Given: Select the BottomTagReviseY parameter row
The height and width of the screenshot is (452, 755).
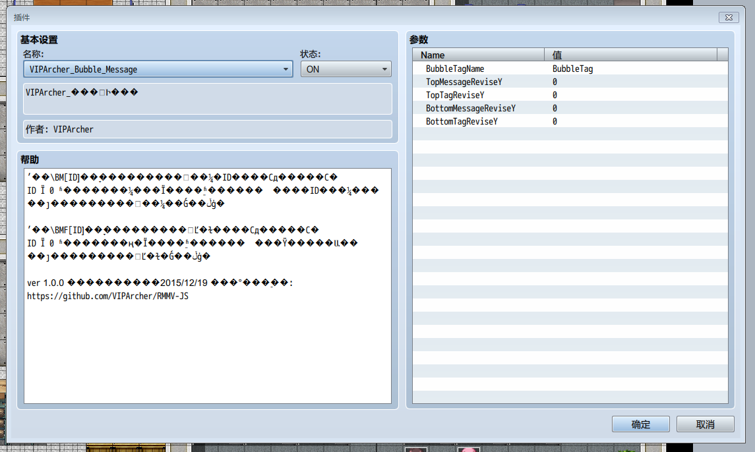Looking at the screenshot, I should pos(570,121).
